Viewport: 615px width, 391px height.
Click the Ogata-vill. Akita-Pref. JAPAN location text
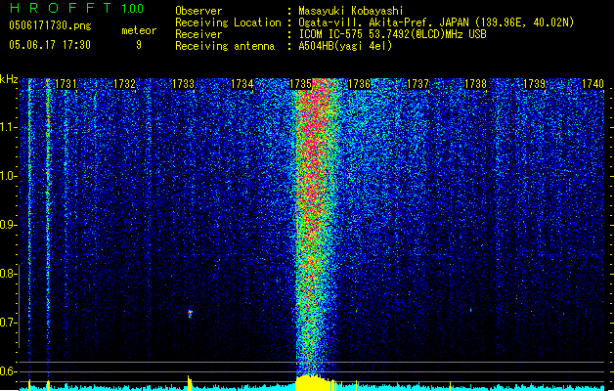pyautogui.click(x=436, y=22)
